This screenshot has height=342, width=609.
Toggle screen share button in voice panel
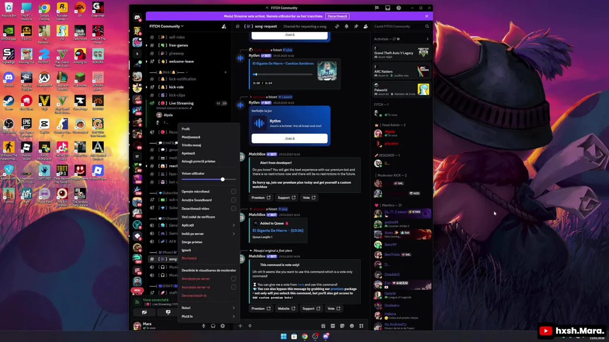168,313
